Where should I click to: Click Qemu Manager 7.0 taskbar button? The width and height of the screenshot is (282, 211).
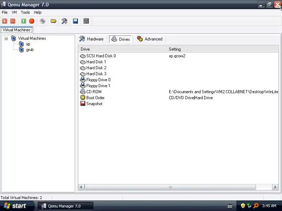point(66,206)
